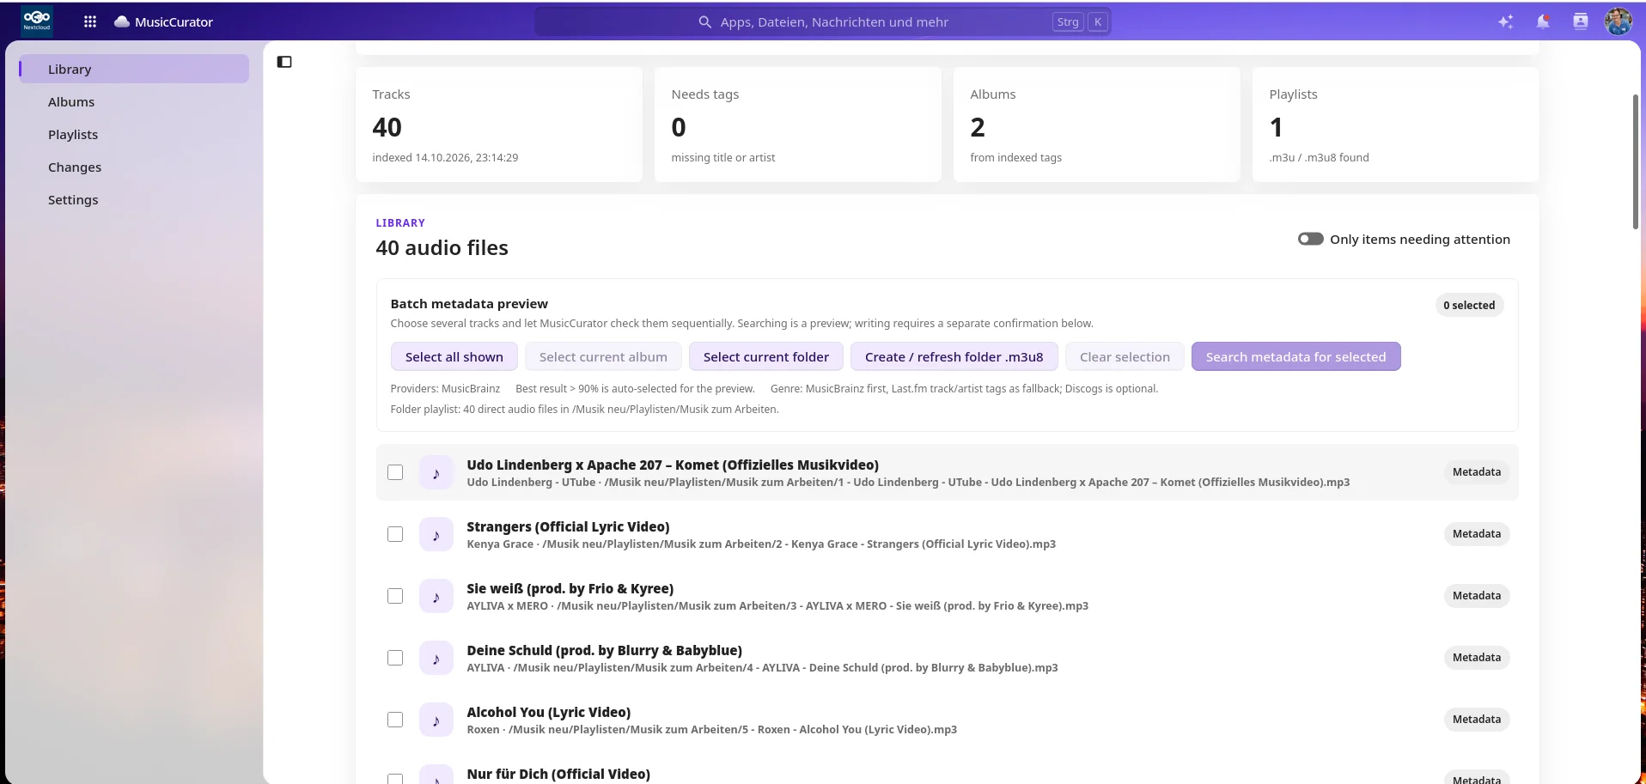Click Search metadata for selected
The image size is (1646, 784).
click(x=1295, y=356)
